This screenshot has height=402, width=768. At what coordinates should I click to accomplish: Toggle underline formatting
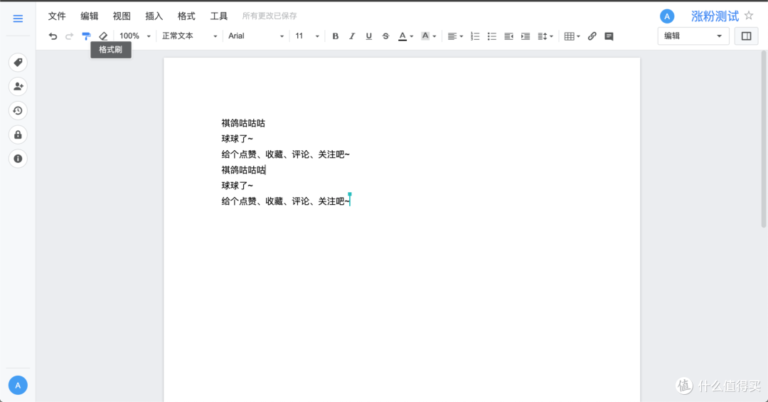369,36
